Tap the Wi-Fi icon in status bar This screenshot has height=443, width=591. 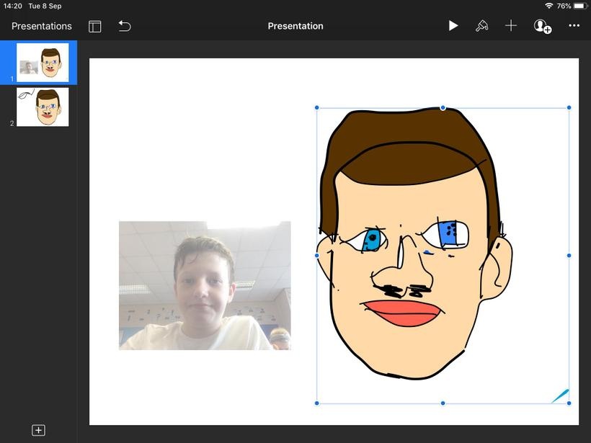[x=549, y=6]
